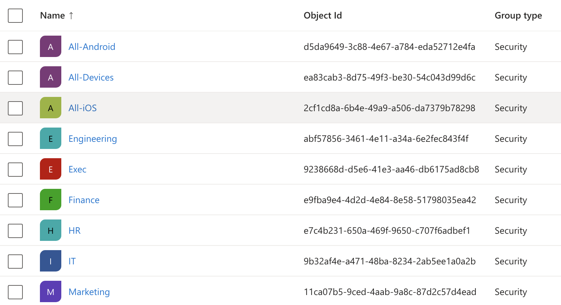Open the Engineering group link
The height and width of the screenshot is (305, 561).
(x=93, y=139)
